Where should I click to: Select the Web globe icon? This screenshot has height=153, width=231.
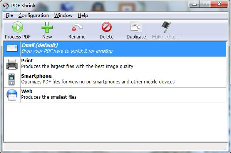pyautogui.click(x=12, y=95)
